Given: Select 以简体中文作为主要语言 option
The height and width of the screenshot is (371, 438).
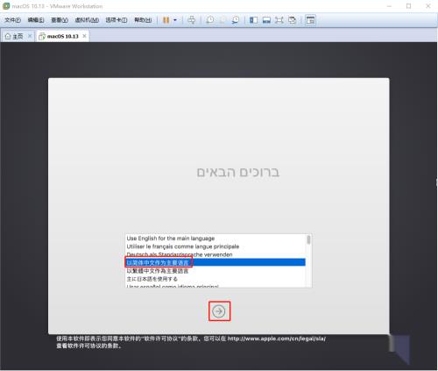Looking at the screenshot, I should pos(215,262).
